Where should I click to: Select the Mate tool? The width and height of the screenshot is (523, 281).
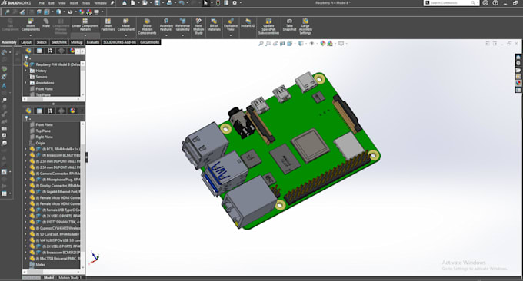46,23
